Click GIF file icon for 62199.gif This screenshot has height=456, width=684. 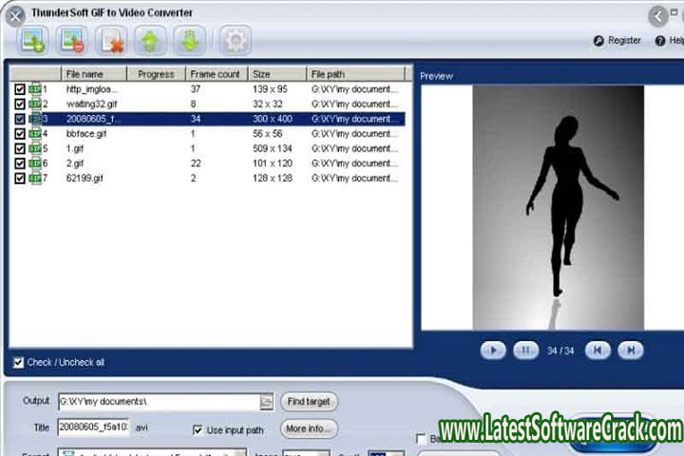click(35, 179)
